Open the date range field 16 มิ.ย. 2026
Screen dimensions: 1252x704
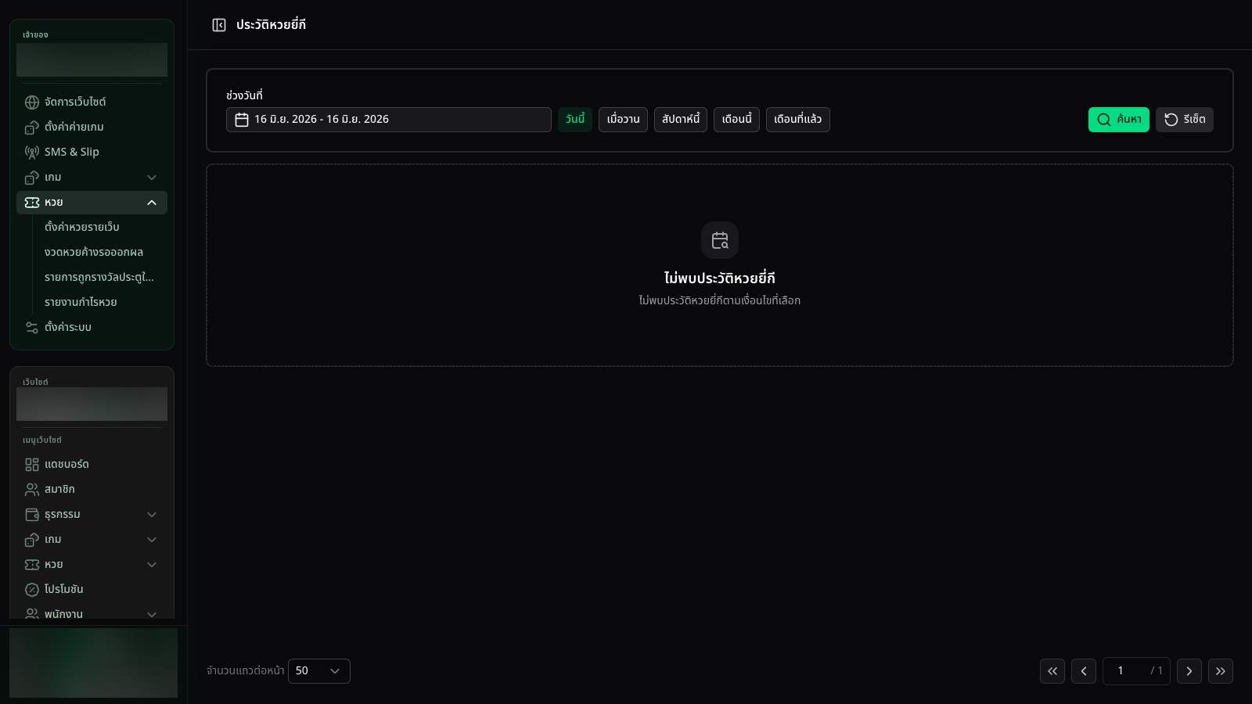pos(389,120)
